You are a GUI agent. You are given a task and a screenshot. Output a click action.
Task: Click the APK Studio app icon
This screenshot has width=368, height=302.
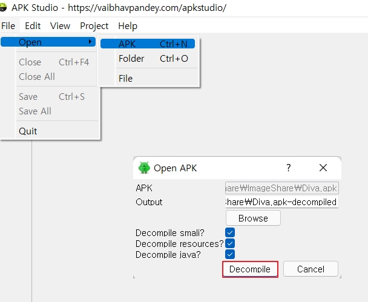3,7
